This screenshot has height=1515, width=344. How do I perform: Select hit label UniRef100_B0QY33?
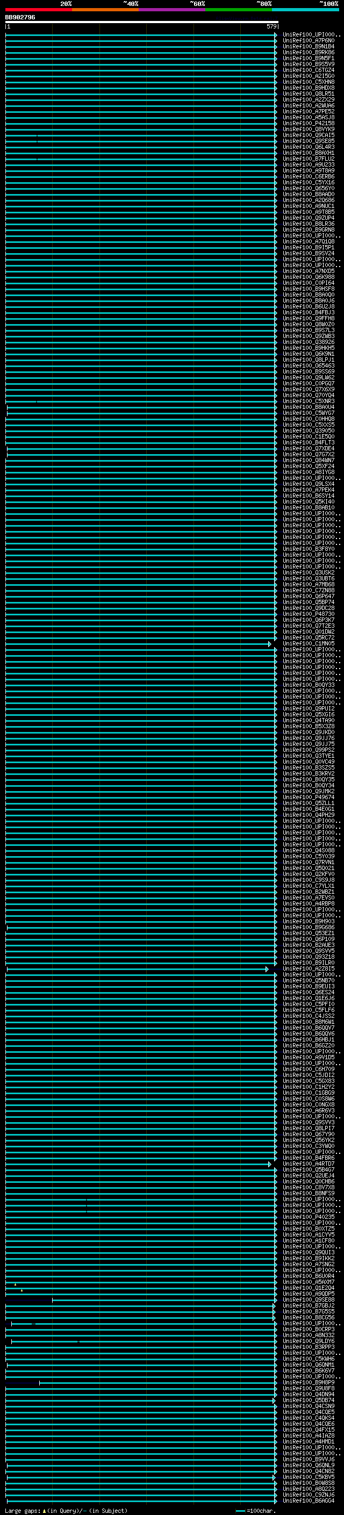pyautogui.click(x=309, y=685)
